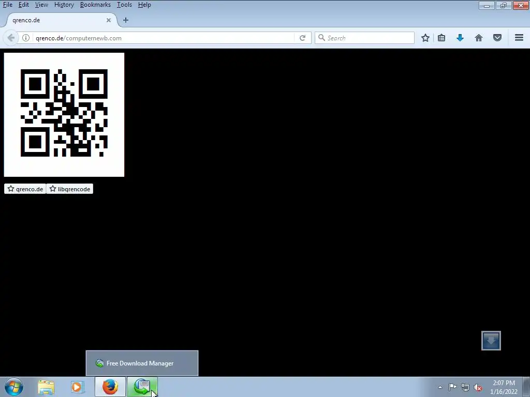Close the Firefox window
Viewport: 530px width, 397px height.
(x=521, y=5)
